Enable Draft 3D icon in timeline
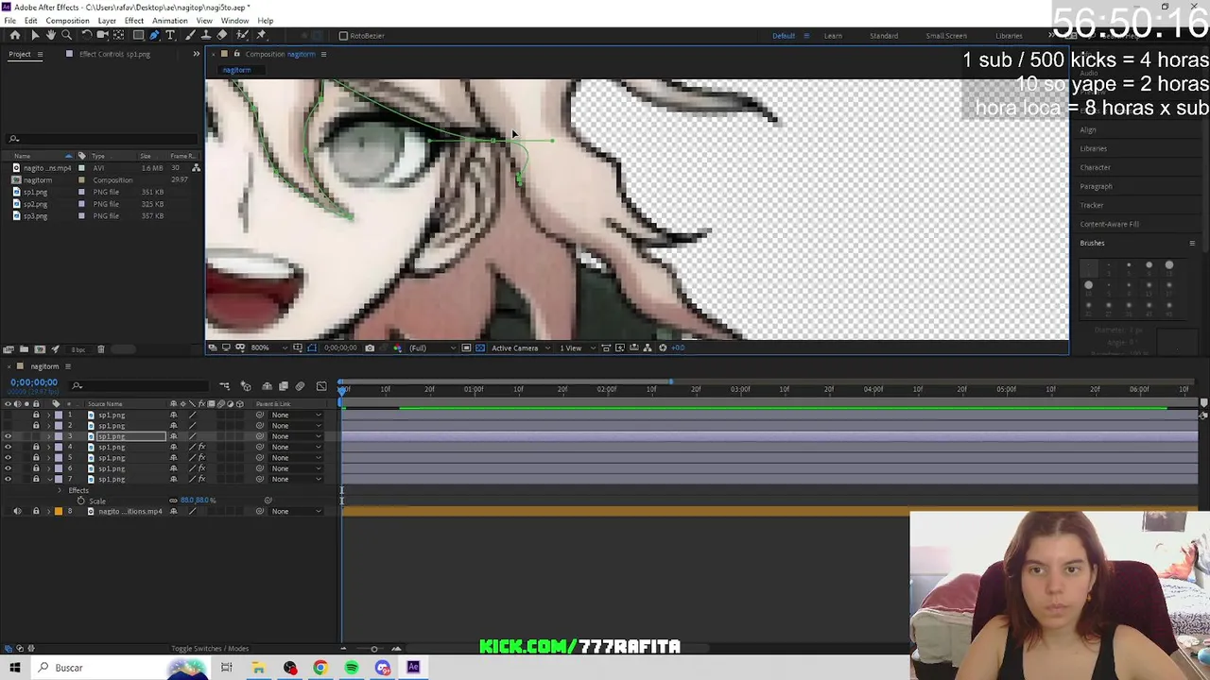The image size is (1210, 680). click(x=246, y=386)
